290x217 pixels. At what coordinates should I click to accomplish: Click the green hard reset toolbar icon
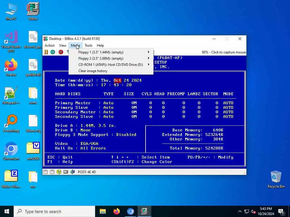[53, 52]
